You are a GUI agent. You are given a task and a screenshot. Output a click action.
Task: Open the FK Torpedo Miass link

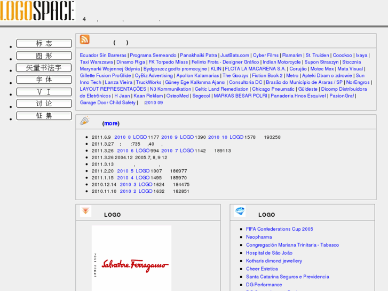pyautogui.click(x=168, y=62)
